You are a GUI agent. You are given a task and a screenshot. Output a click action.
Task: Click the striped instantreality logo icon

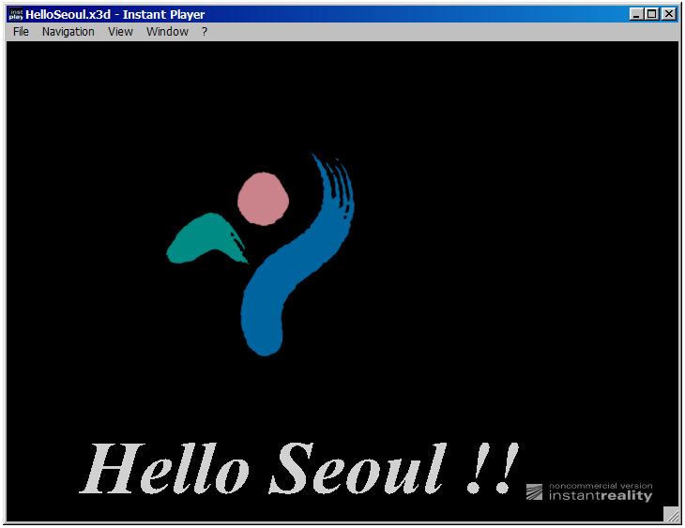534,492
